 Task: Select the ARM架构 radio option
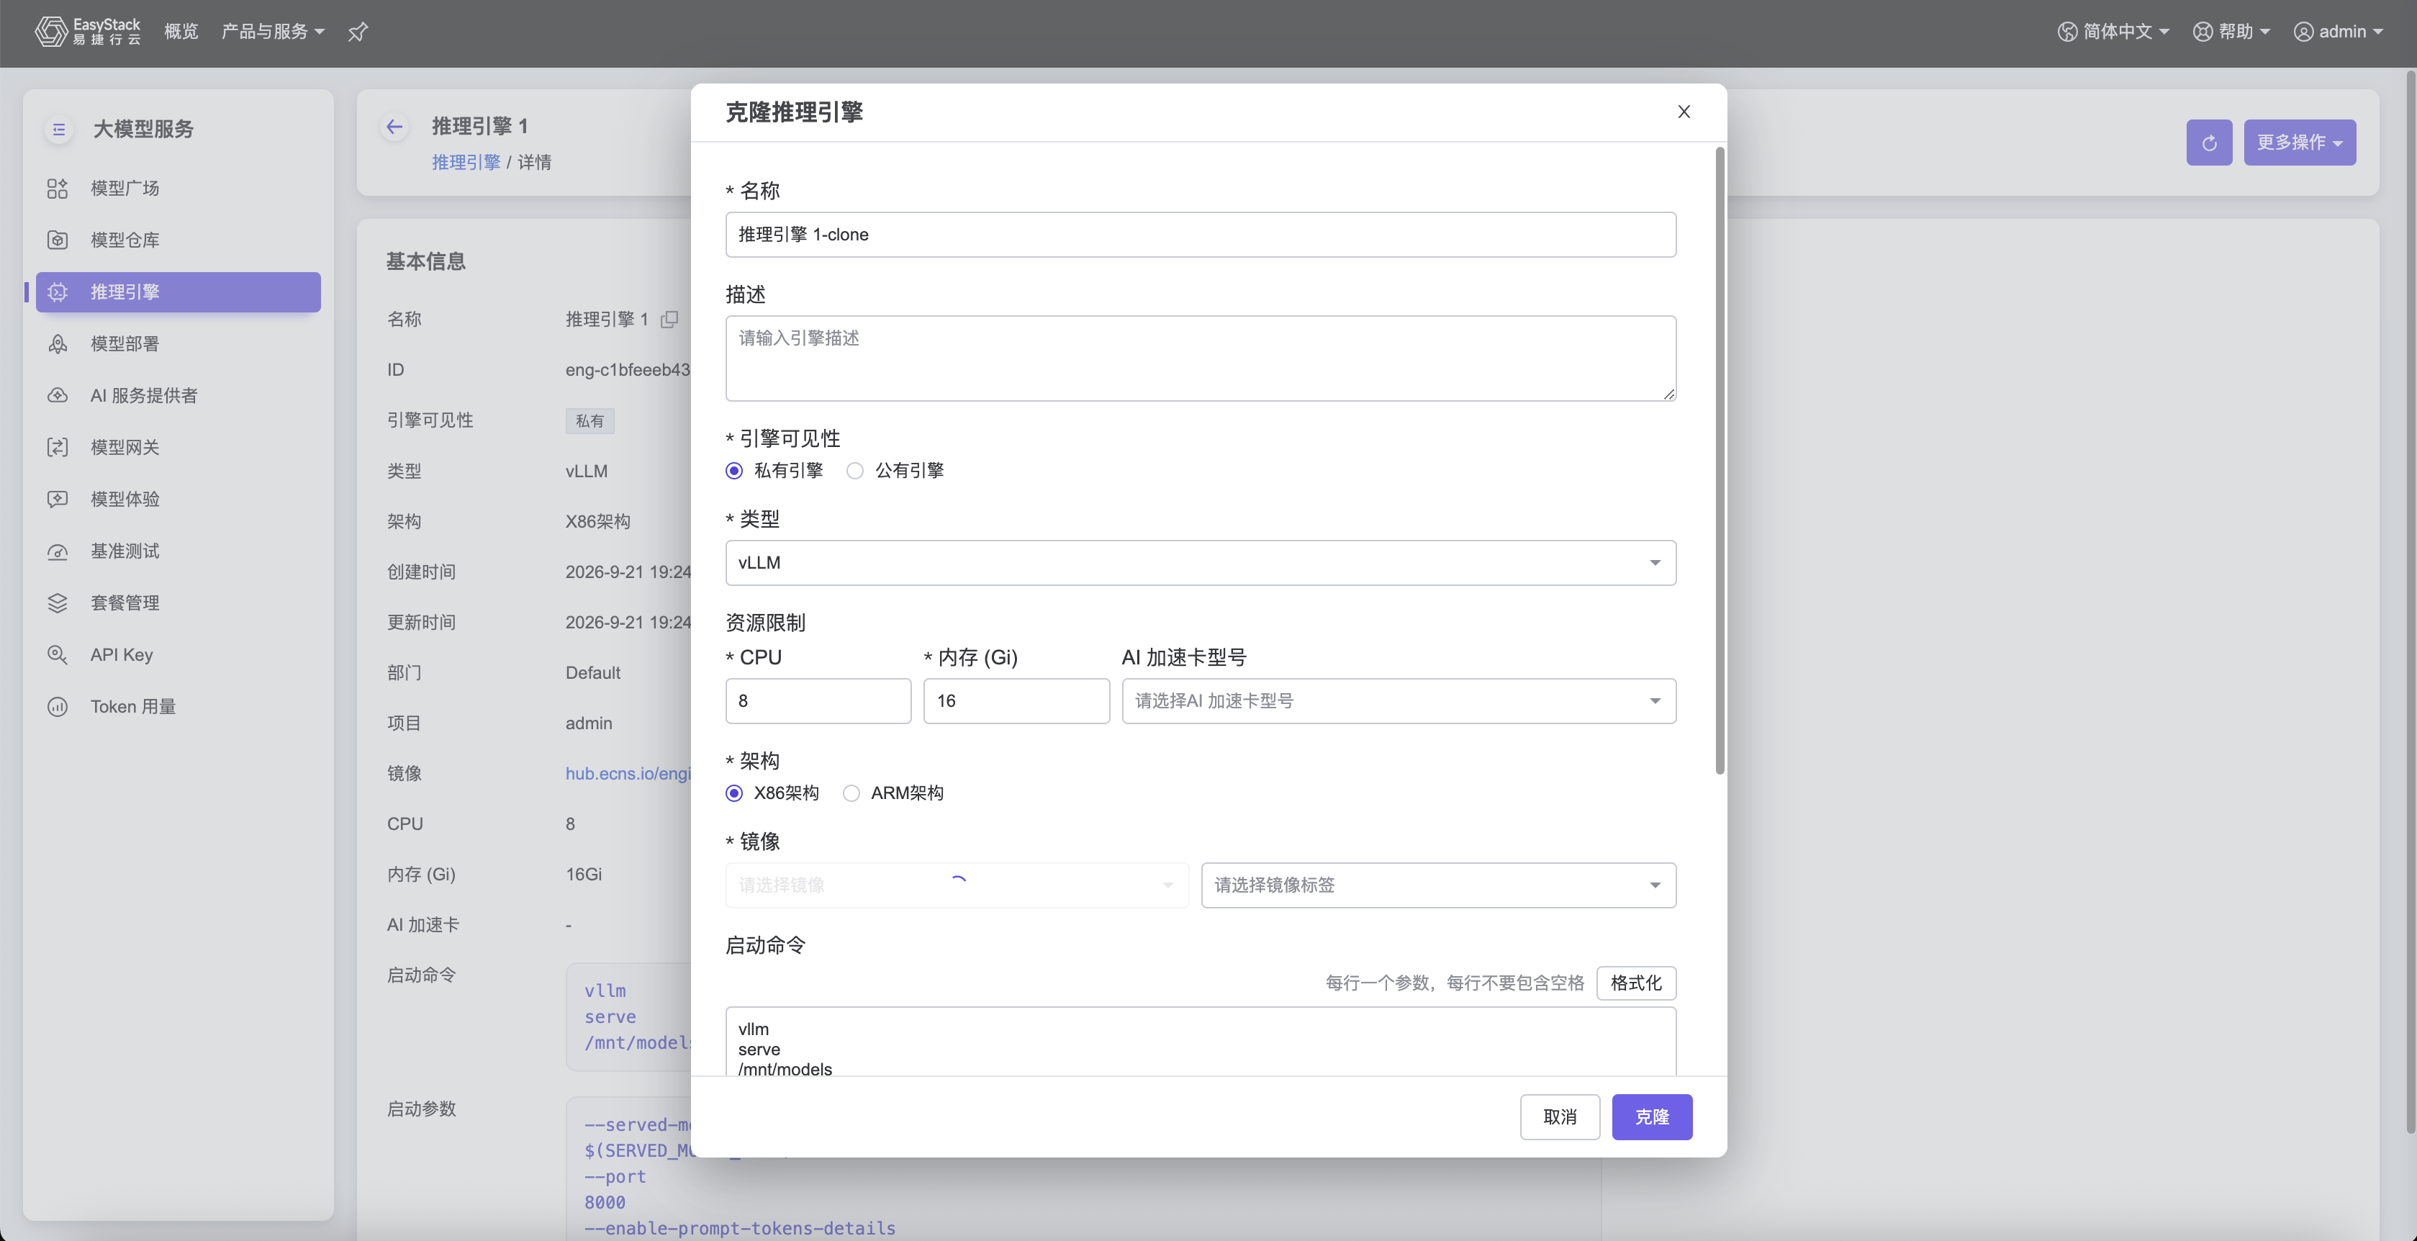coord(893,793)
